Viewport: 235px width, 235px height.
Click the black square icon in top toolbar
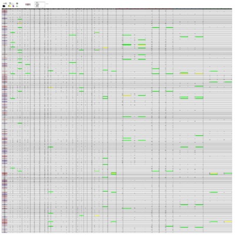point(4,6)
